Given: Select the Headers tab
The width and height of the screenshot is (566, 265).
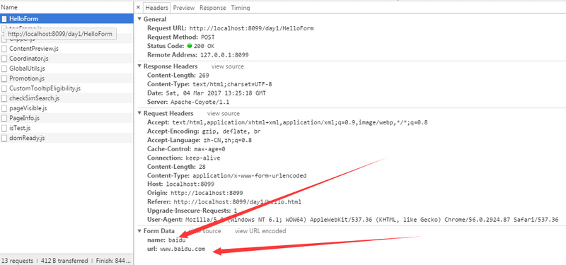Looking at the screenshot, I should click(x=156, y=8).
